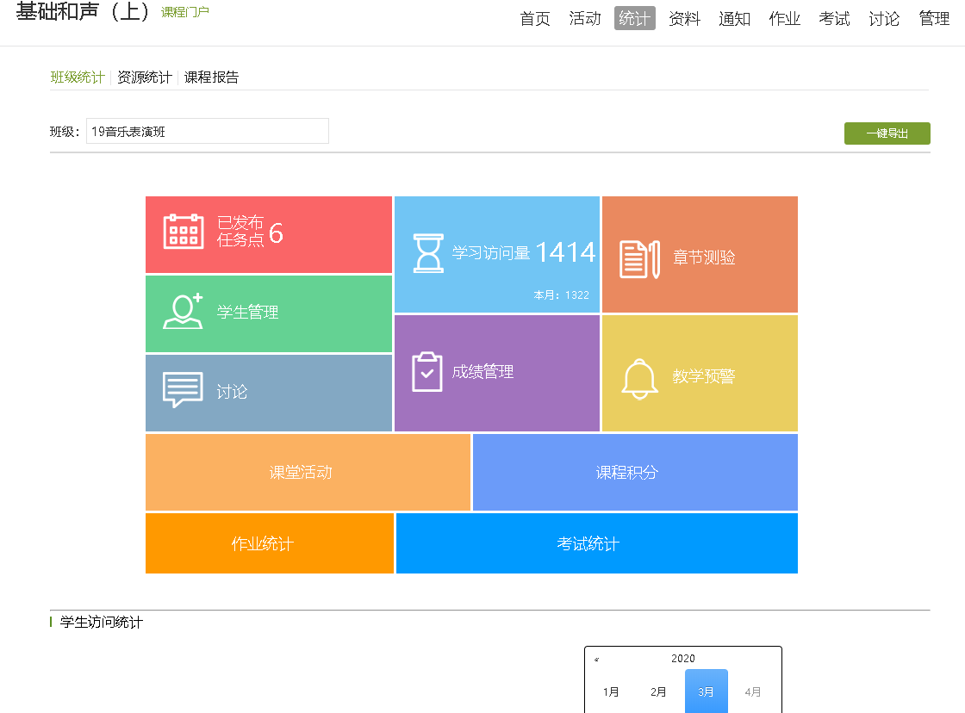Go to 讨论 in the top navigation

pos(884,18)
